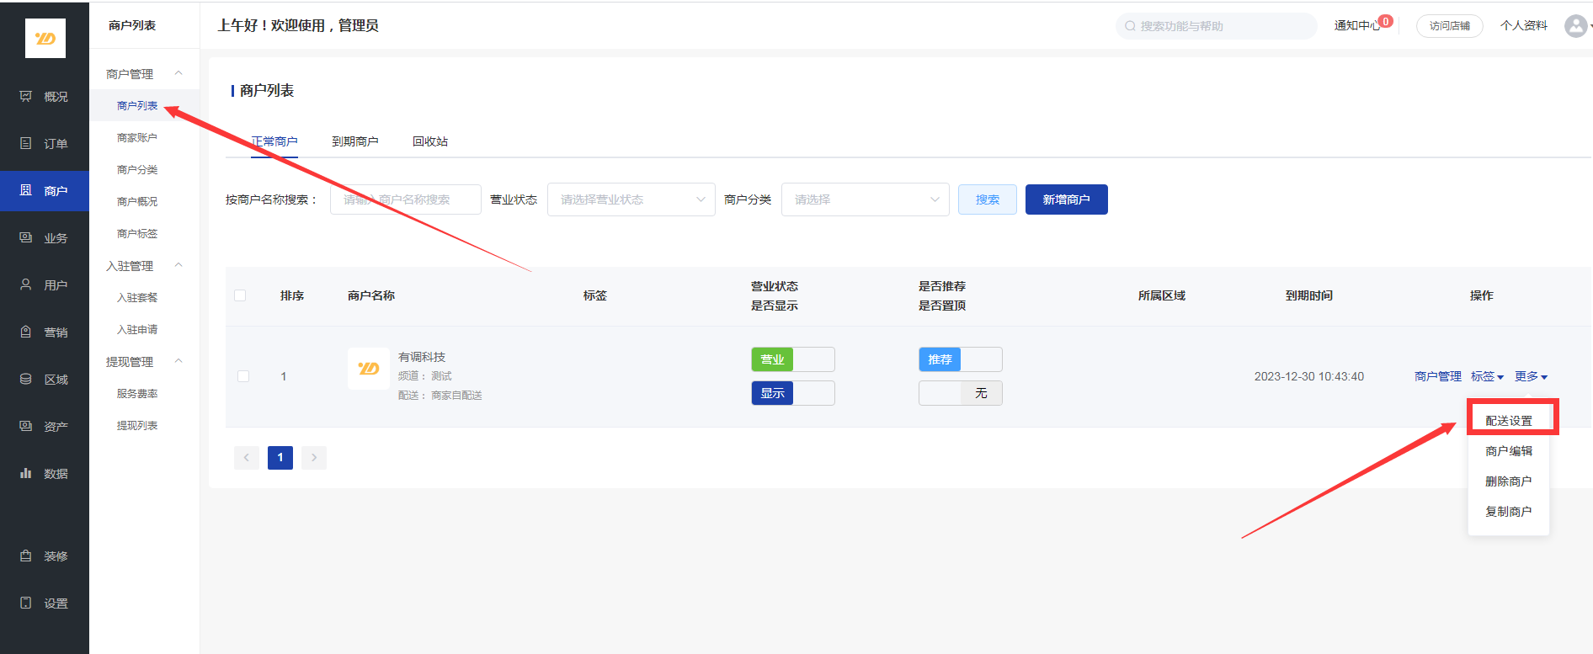Toggle the 显示 display switch
The width and height of the screenshot is (1593, 654).
point(793,393)
